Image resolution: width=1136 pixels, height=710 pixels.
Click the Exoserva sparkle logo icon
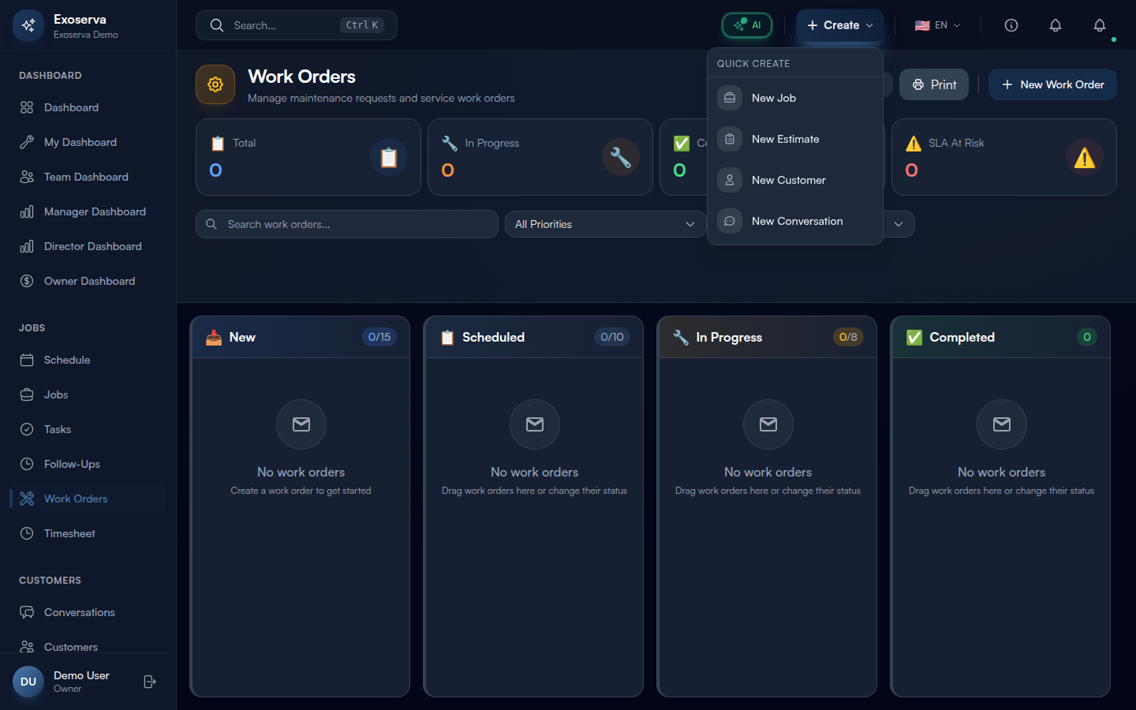28,25
